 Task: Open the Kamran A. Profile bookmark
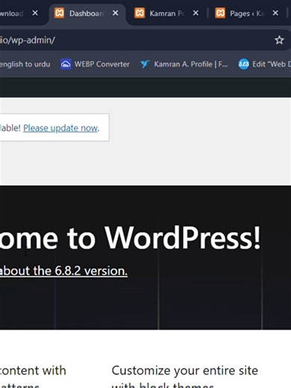click(184, 64)
